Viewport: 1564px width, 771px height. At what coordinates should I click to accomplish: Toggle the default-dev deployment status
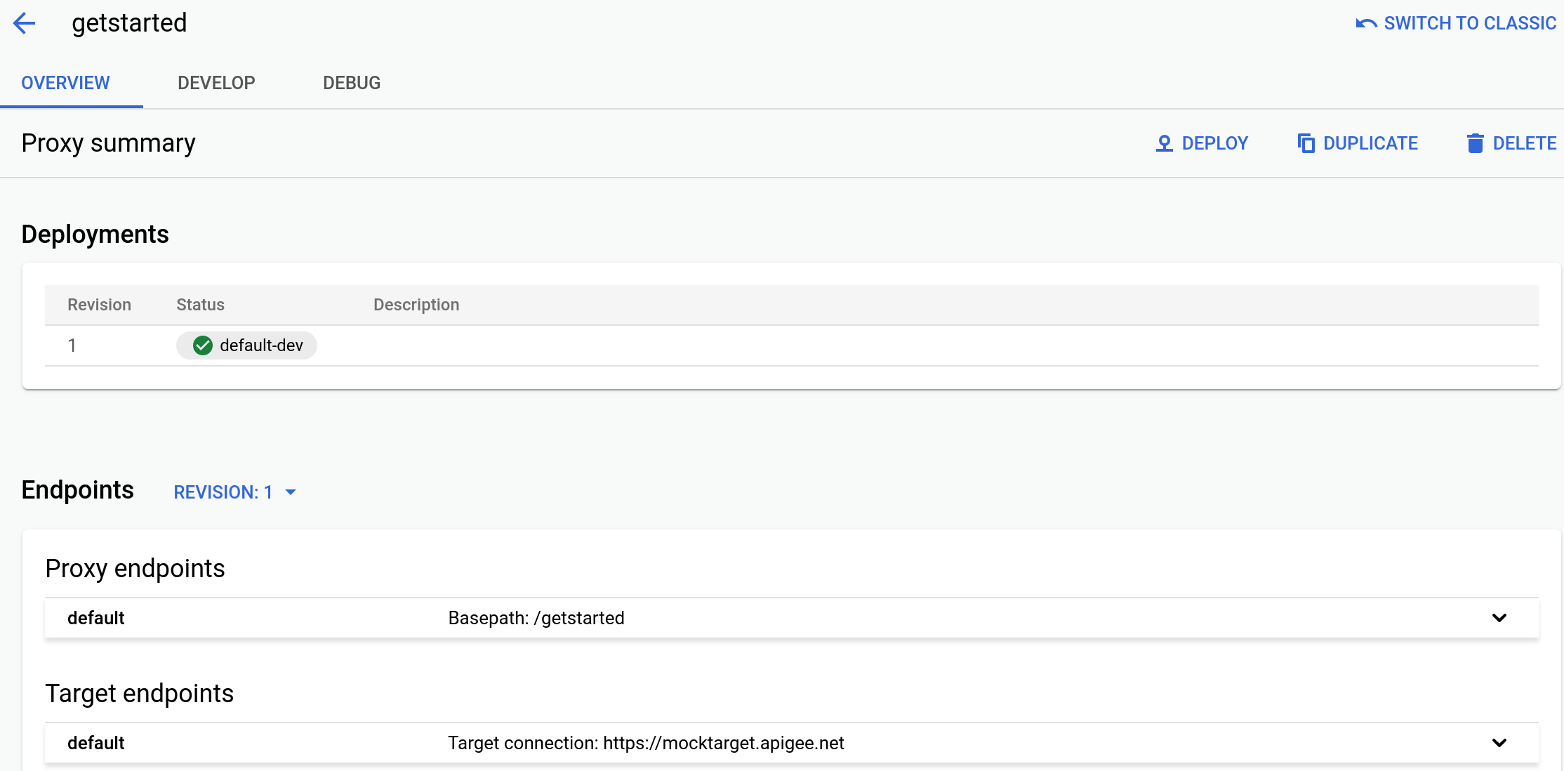tap(247, 345)
